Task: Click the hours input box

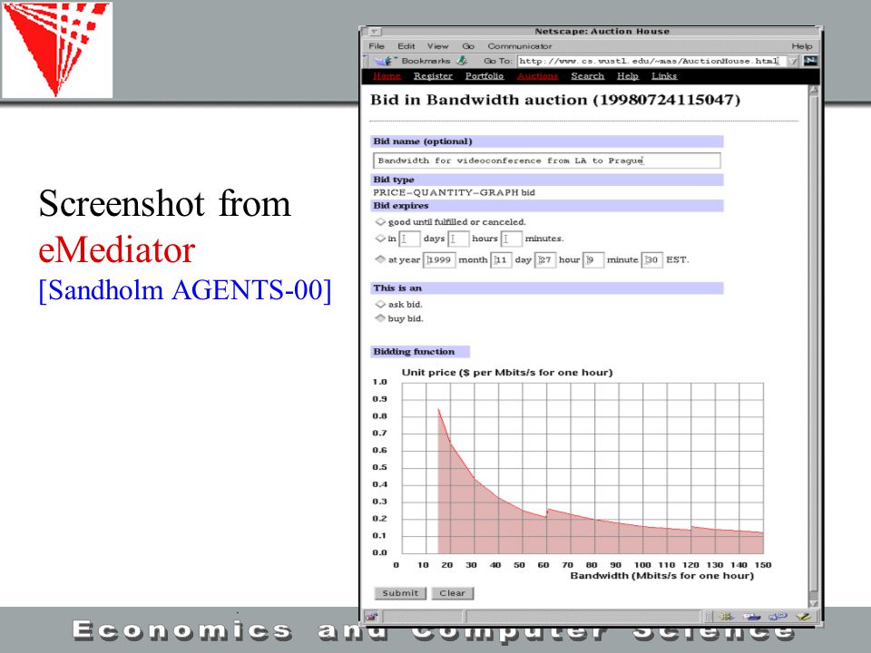Action: tap(458, 239)
